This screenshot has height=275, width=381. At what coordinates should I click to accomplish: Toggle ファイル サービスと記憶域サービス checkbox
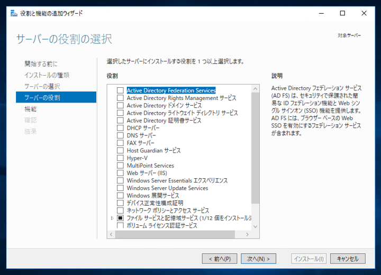tap(120, 218)
